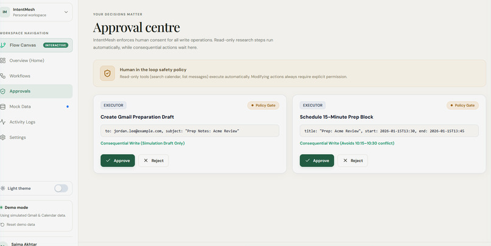This screenshot has width=491, height=246.
Task: Open Flow Canvas in the sidebar
Action: point(36,45)
